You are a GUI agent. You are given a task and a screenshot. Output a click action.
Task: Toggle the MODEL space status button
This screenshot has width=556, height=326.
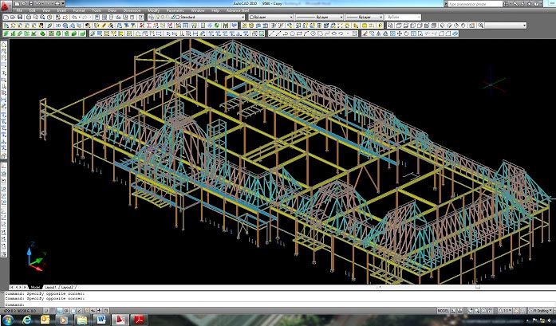point(444,310)
